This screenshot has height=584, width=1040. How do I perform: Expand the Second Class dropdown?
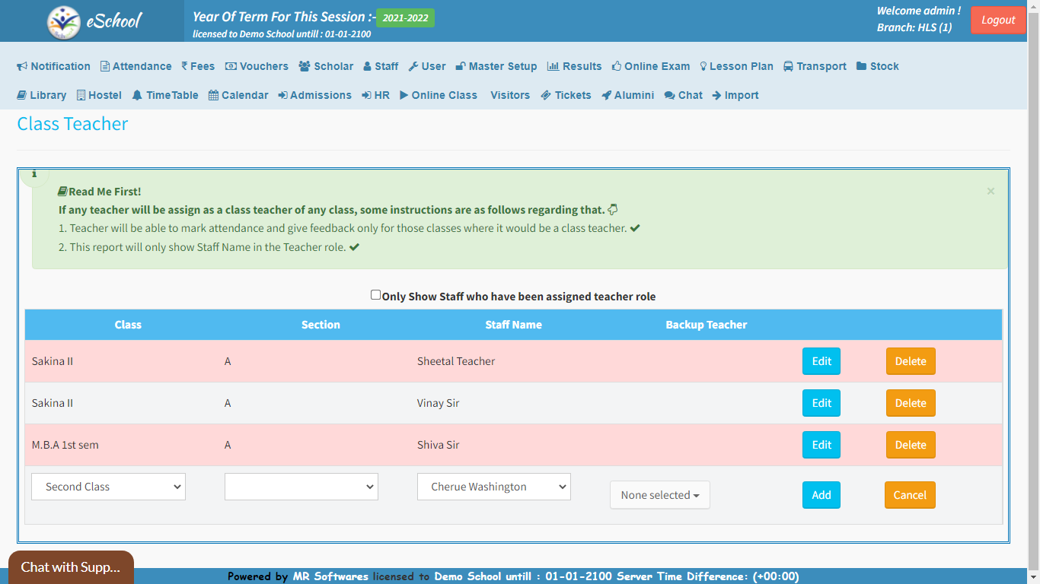108,487
